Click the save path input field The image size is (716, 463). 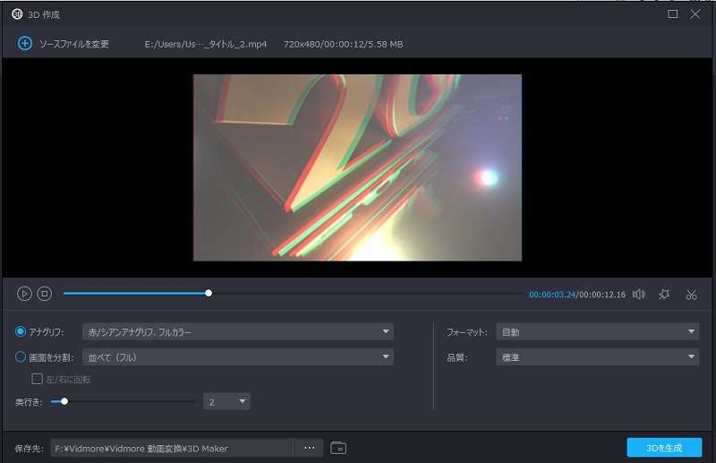click(x=171, y=448)
